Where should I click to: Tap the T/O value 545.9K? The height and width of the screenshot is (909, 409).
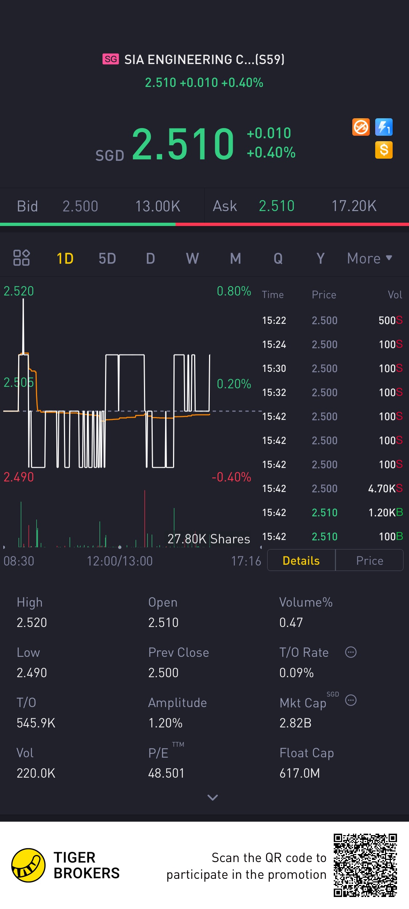click(36, 723)
